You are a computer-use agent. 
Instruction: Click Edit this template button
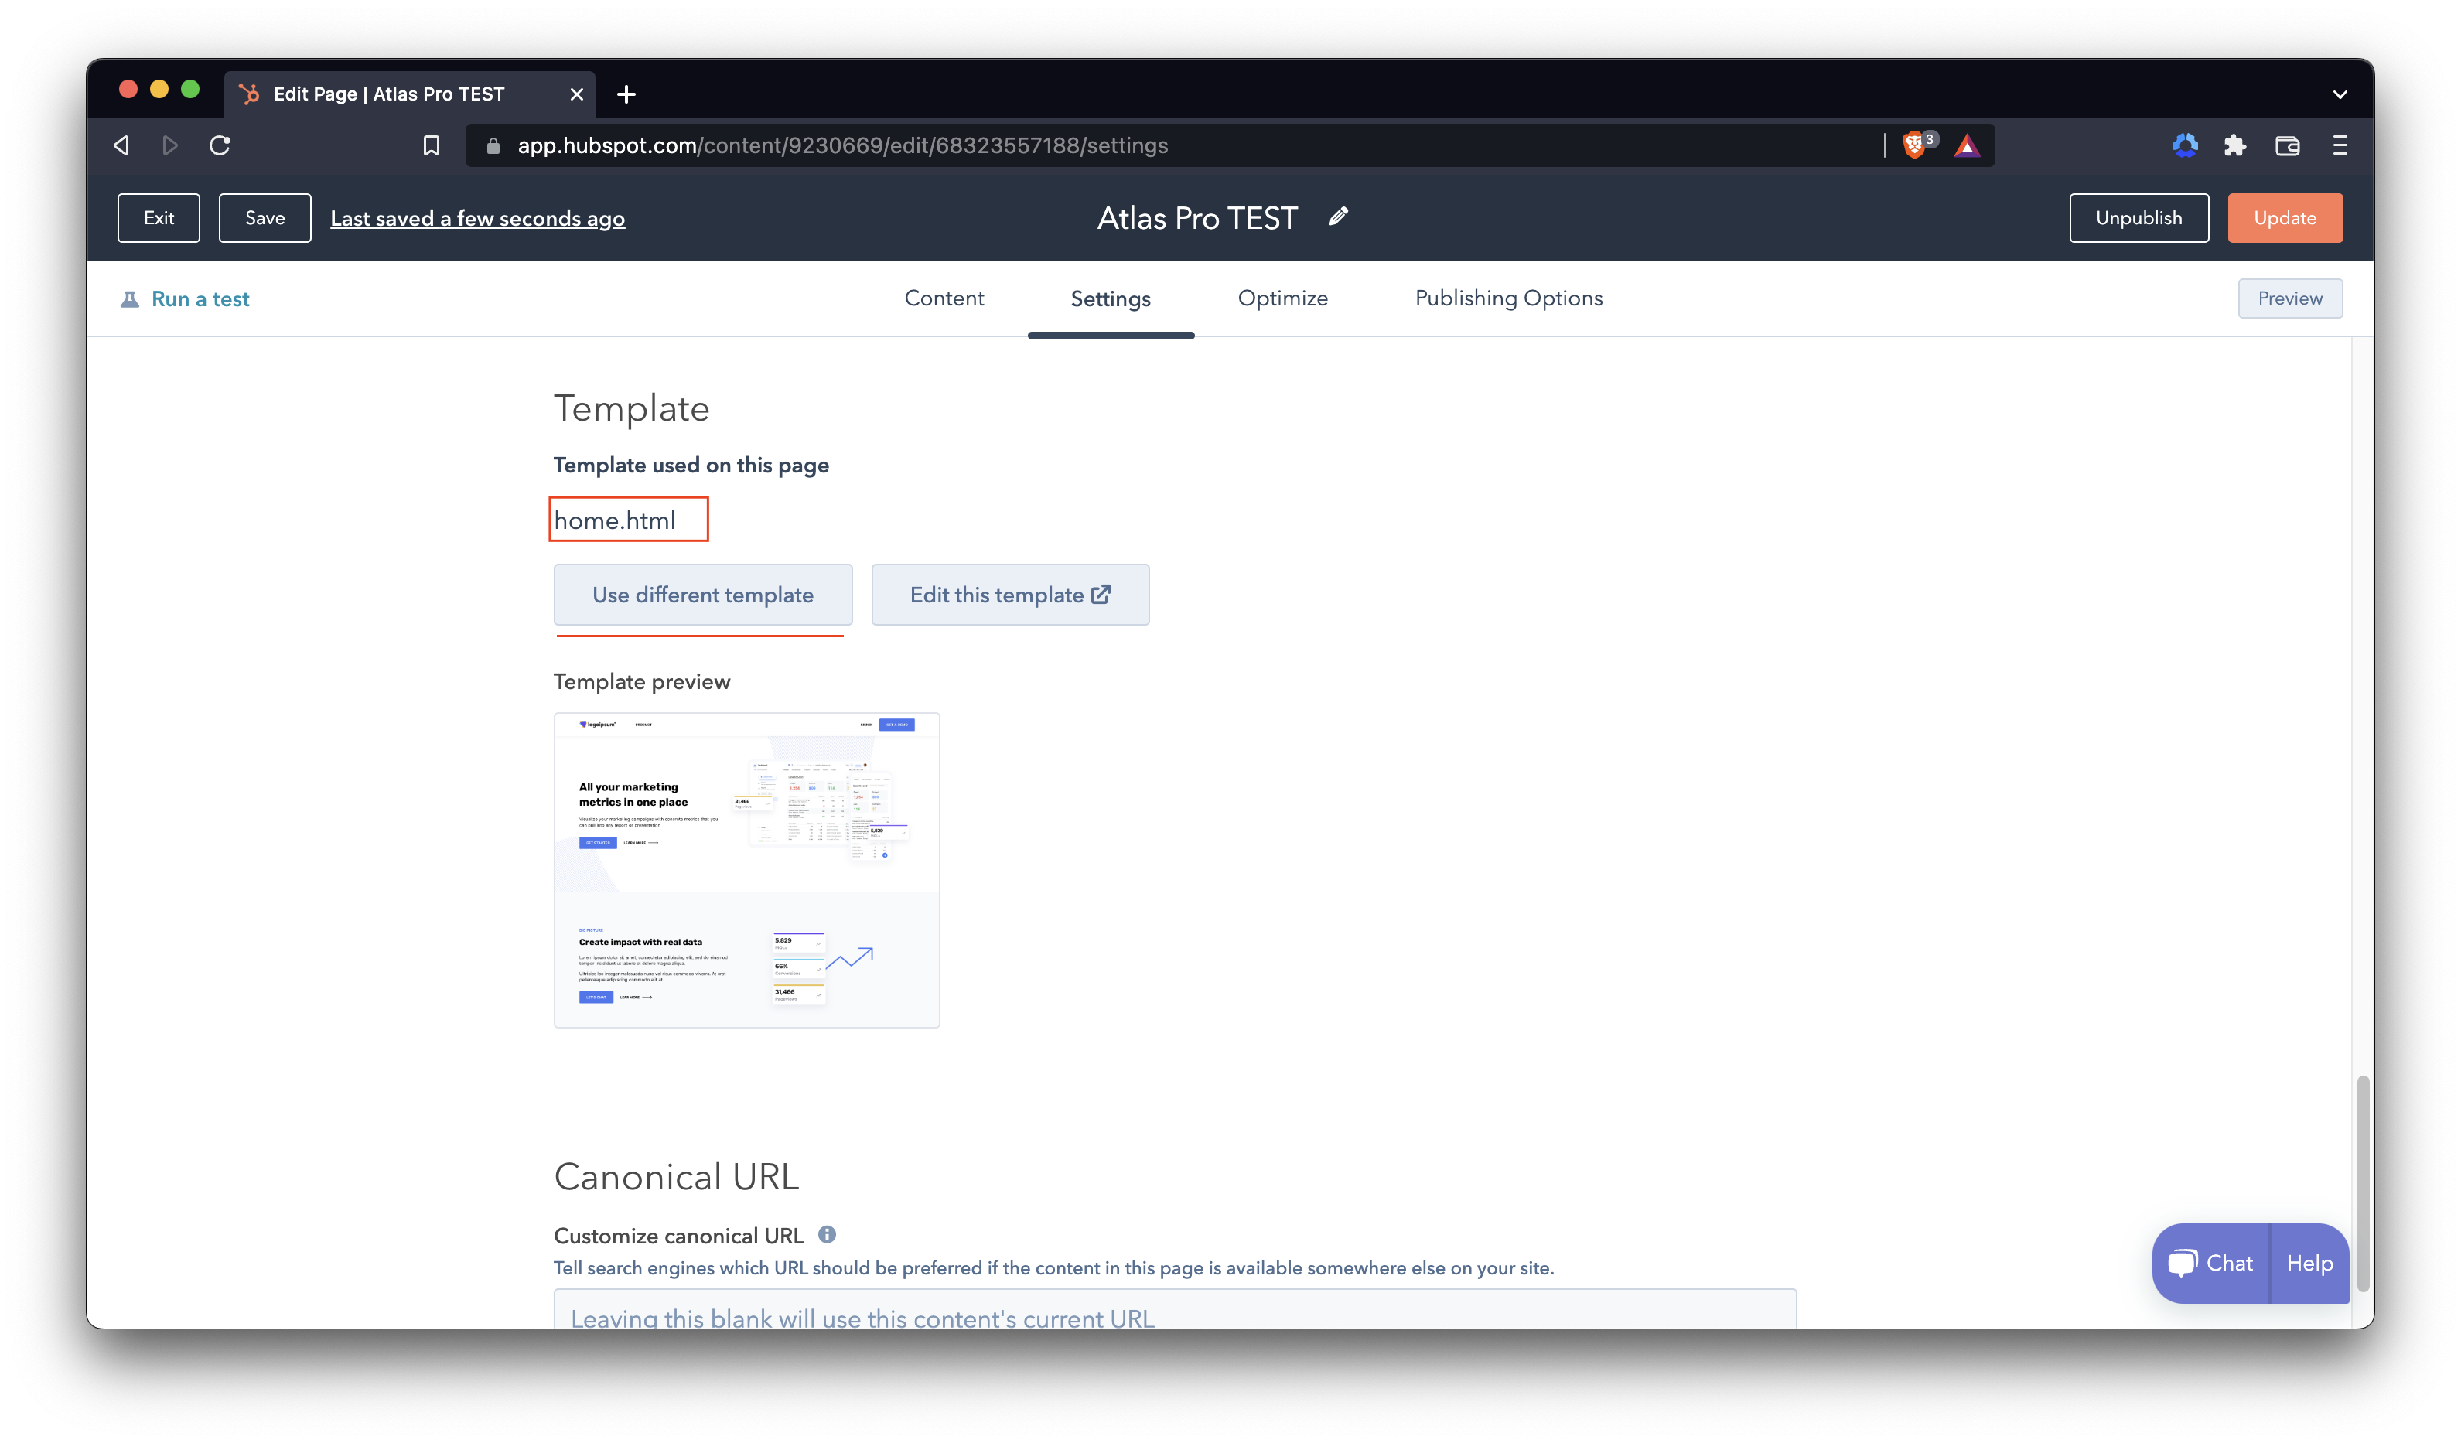pyautogui.click(x=1010, y=595)
